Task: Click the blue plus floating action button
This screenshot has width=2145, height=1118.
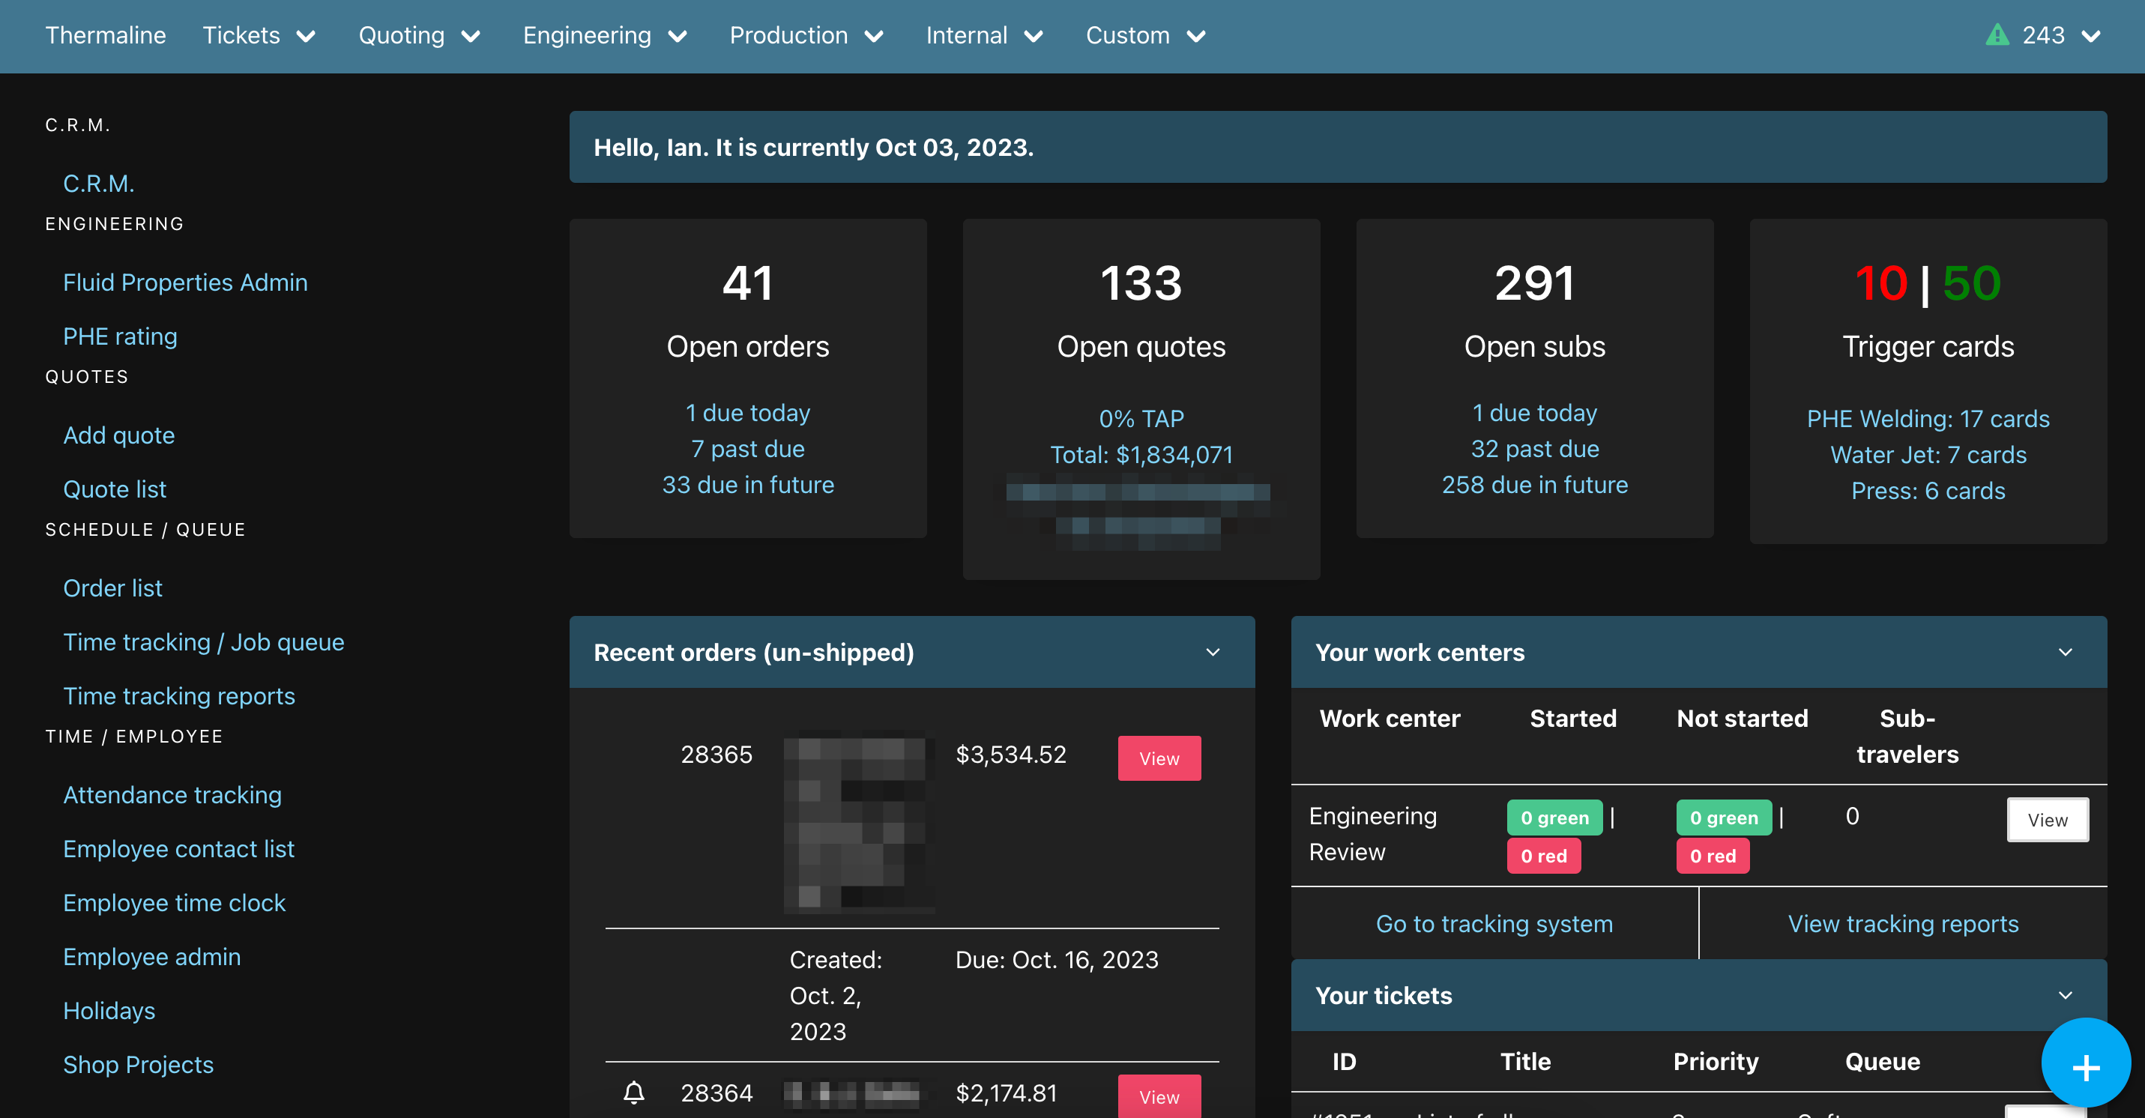Action: click(x=2086, y=1064)
